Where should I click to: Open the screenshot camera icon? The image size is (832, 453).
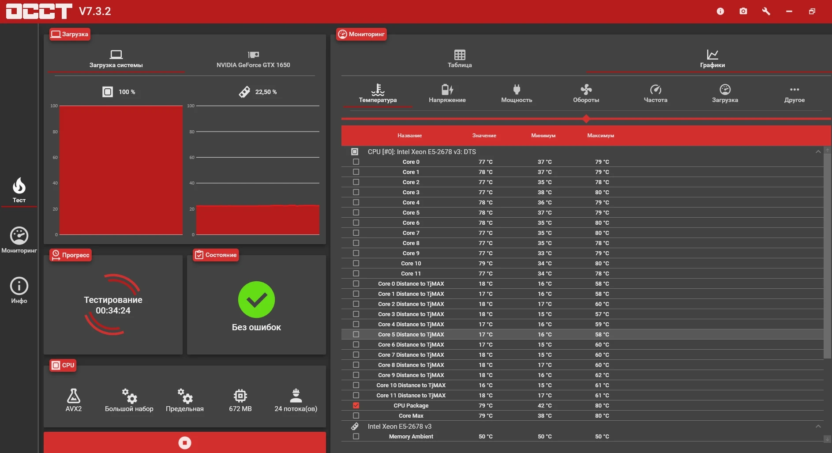743,11
